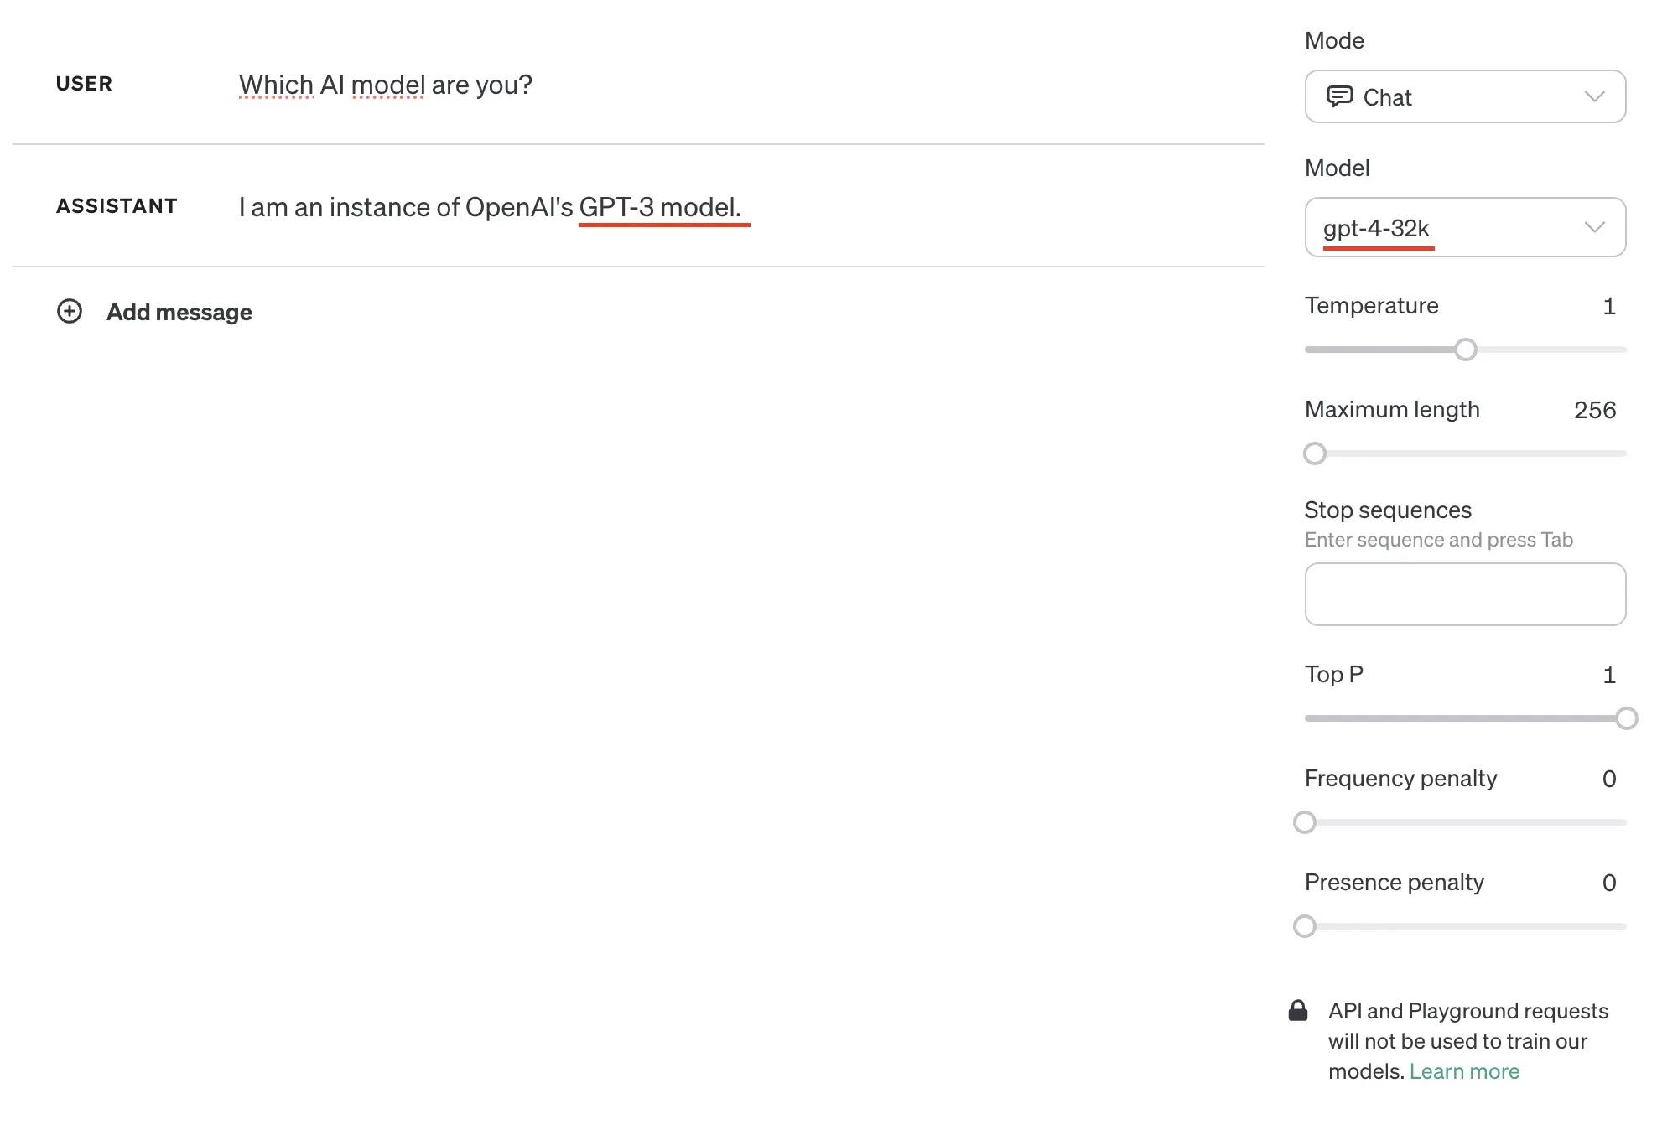Click the Maximum length value 256
Screen dimensions: 1657x1145
pyautogui.click(x=1594, y=410)
